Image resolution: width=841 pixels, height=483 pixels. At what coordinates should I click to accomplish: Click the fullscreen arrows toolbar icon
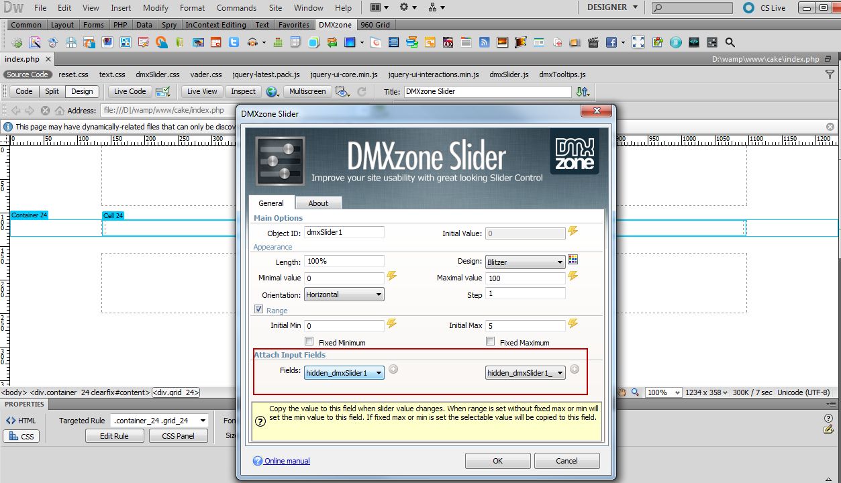pyautogui.click(x=638, y=42)
